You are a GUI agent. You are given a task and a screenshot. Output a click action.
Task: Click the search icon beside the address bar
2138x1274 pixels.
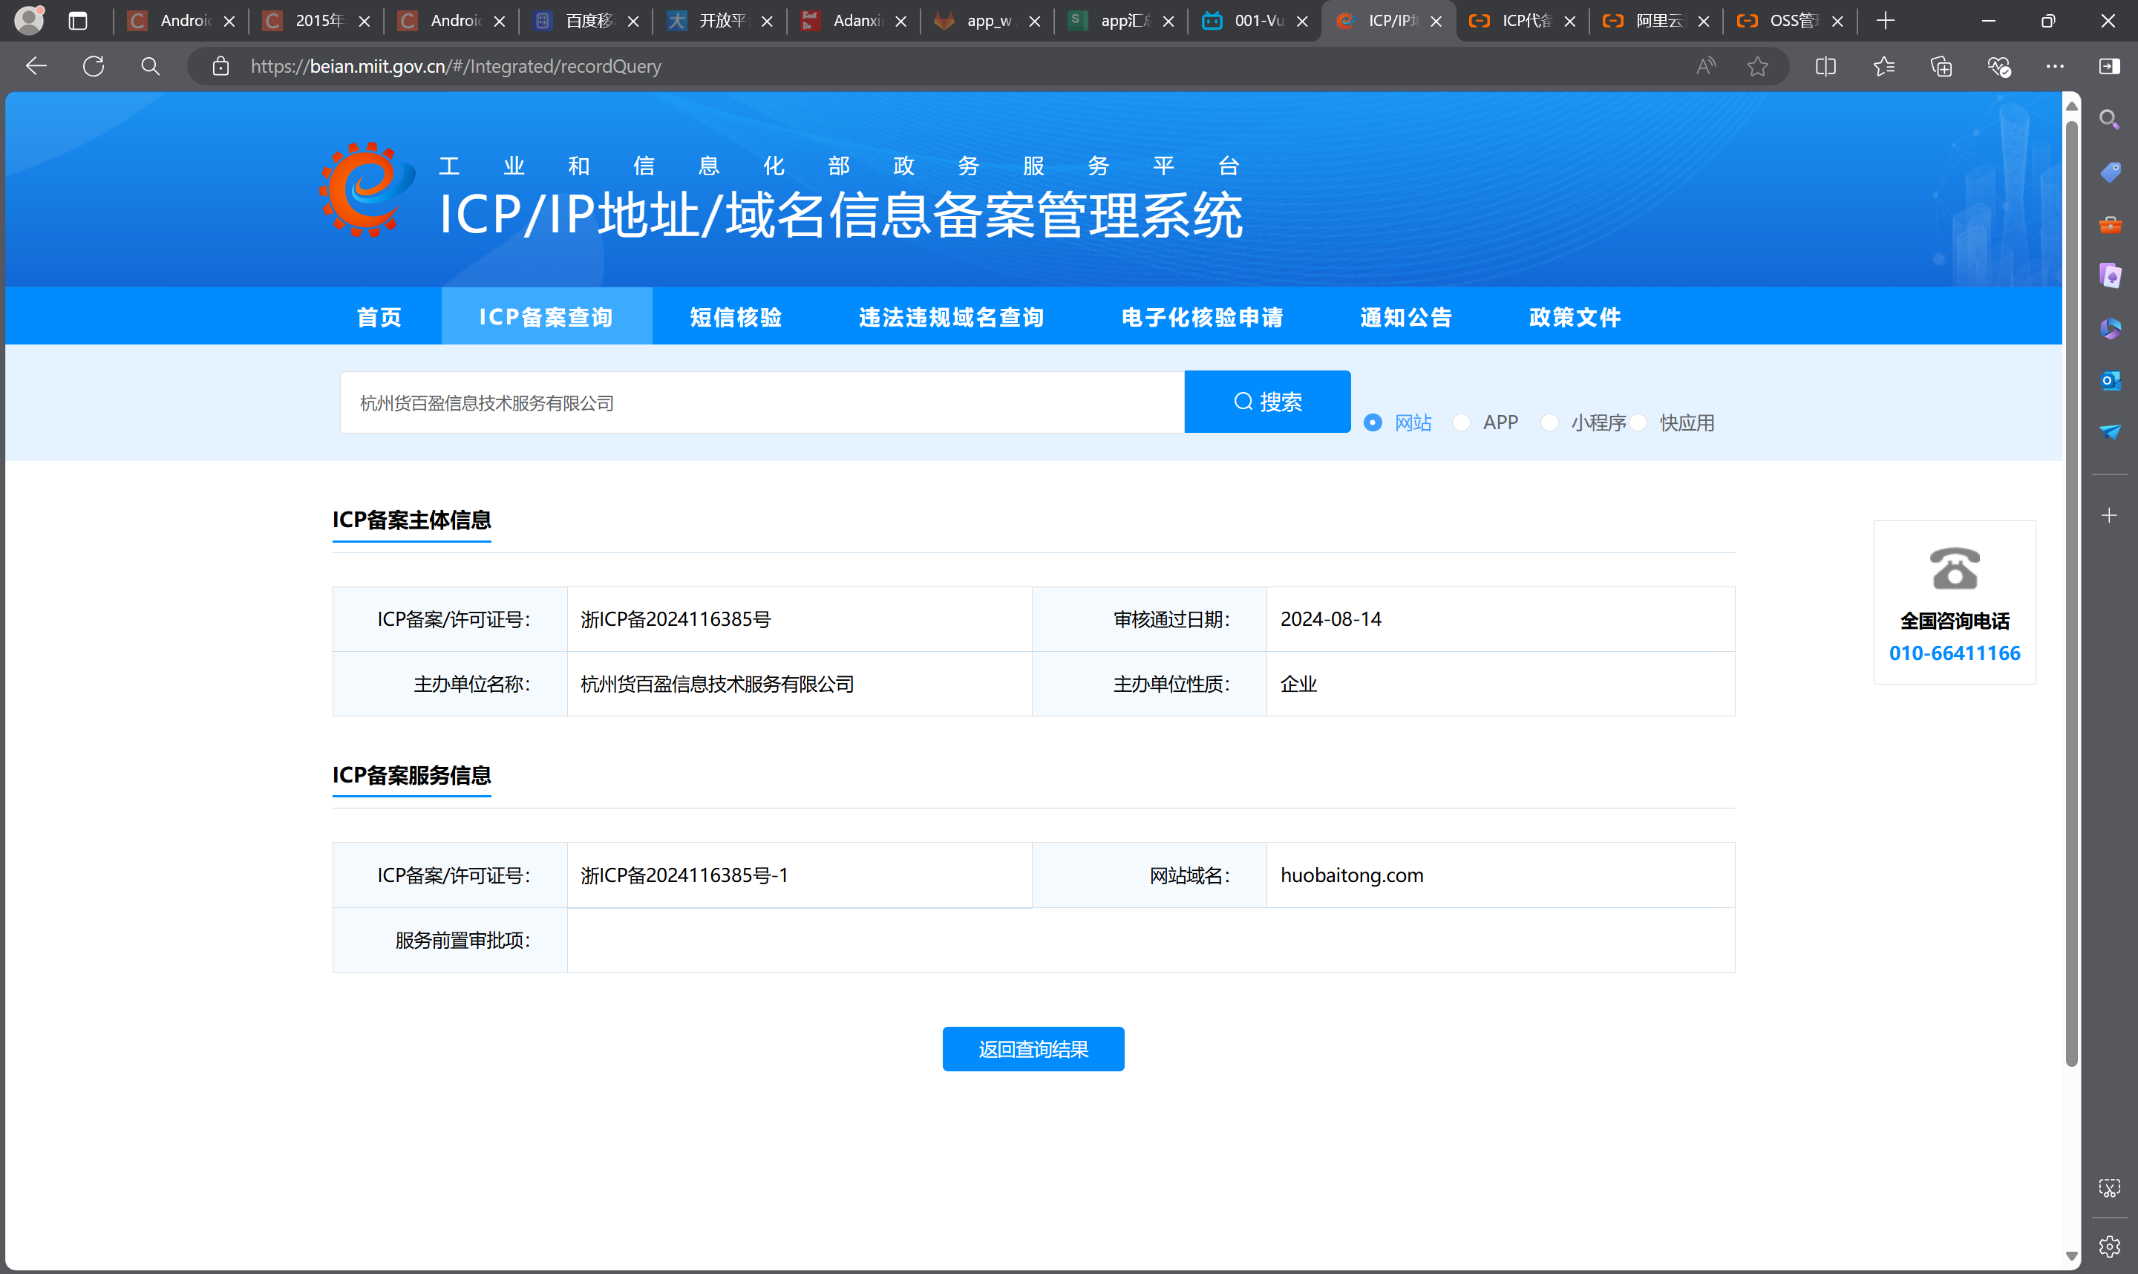tap(150, 66)
